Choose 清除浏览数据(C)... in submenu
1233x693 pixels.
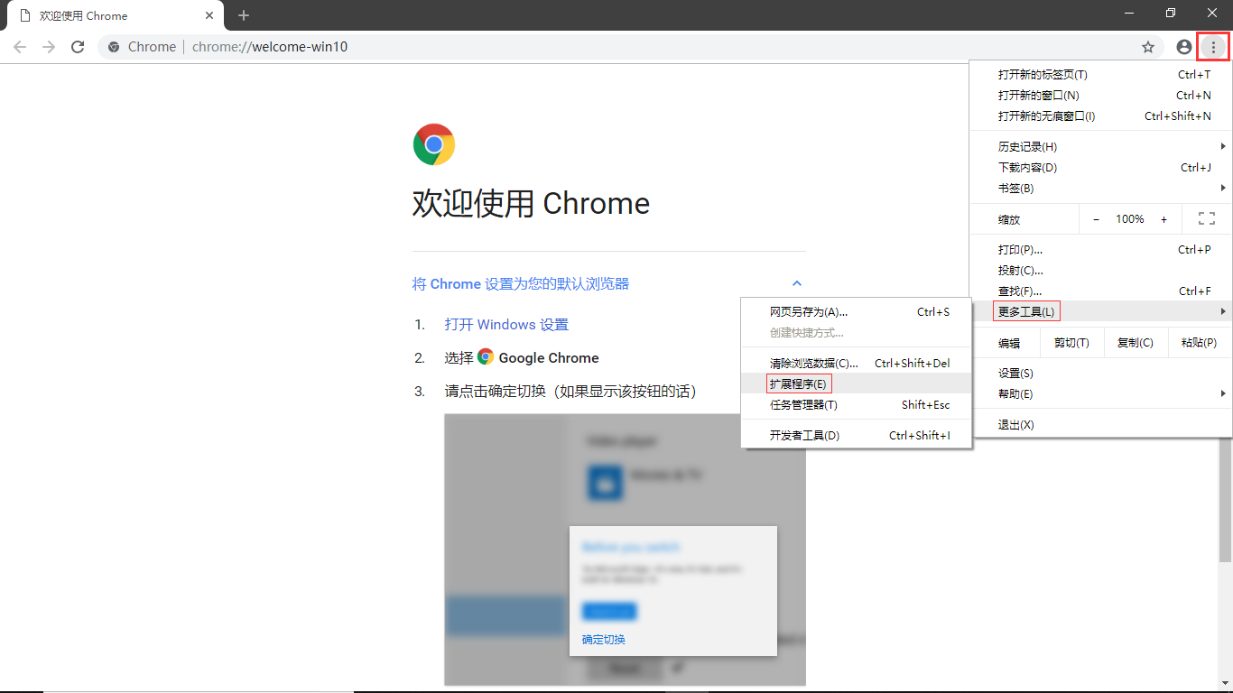tap(856, 363)
